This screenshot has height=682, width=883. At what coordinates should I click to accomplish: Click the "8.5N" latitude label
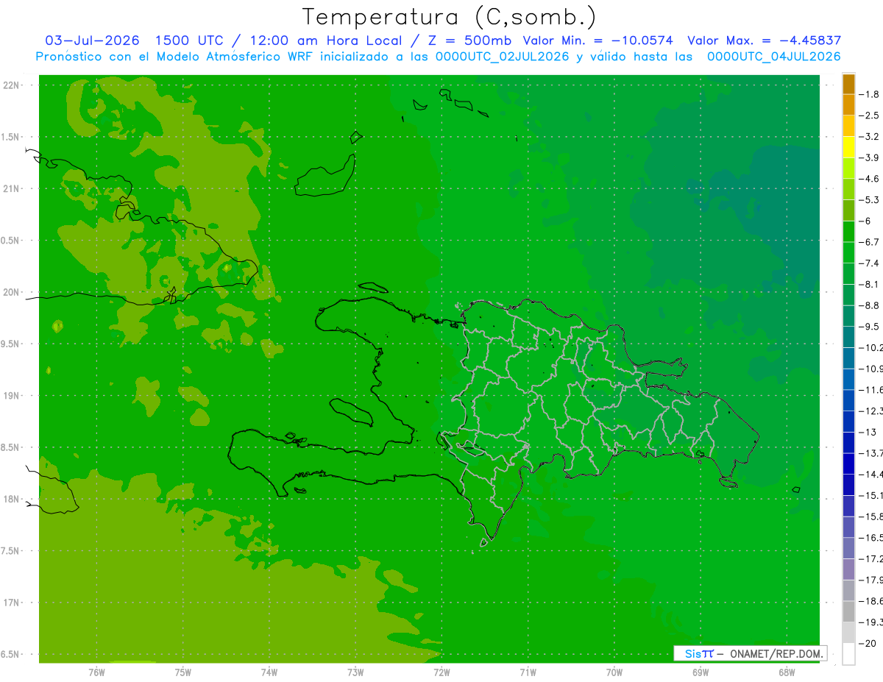click(10, 447)
